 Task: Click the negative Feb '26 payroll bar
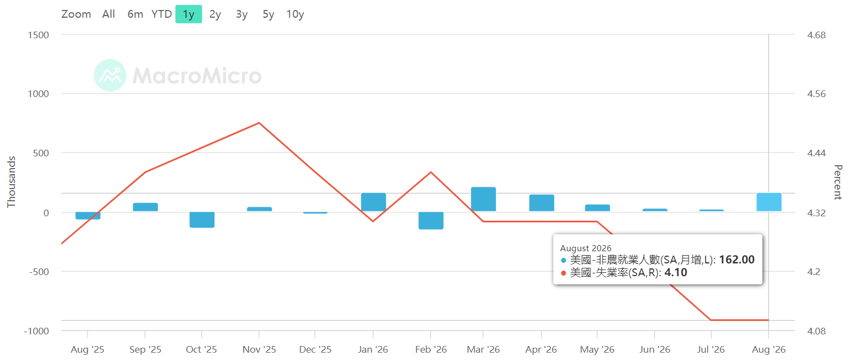pos(431,220)
